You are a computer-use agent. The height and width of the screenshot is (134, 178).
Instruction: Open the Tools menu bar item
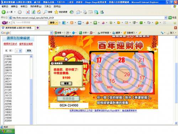tap(48, 6)
